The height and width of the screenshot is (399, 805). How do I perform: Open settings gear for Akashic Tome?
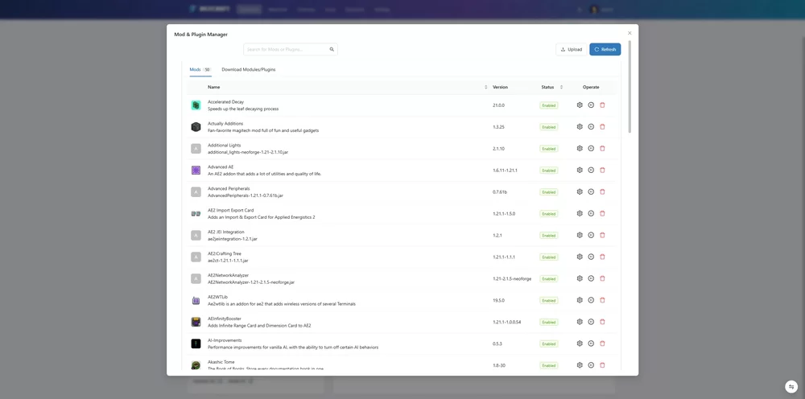580,365
